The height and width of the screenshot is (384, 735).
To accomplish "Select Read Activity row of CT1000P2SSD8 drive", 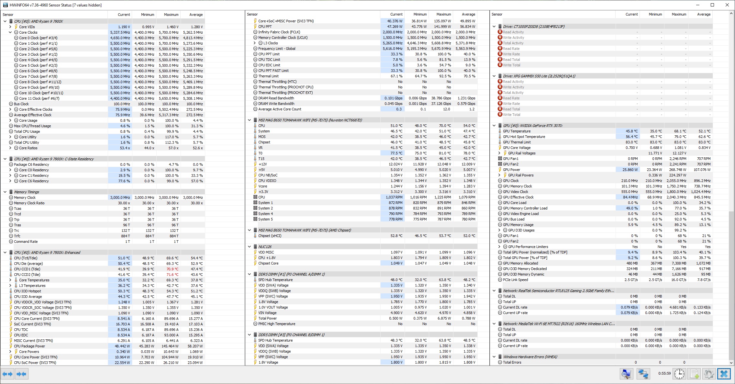I will click(x=513, y=32).
